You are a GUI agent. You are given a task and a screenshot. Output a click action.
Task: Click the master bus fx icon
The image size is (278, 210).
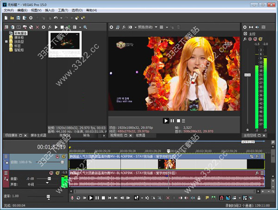tap(245, 40)
